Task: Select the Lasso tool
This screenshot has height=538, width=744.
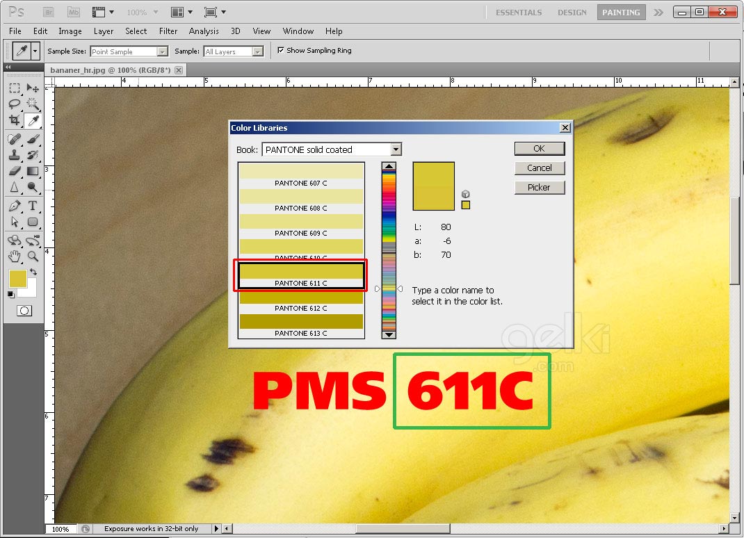Action: [14, 104]
